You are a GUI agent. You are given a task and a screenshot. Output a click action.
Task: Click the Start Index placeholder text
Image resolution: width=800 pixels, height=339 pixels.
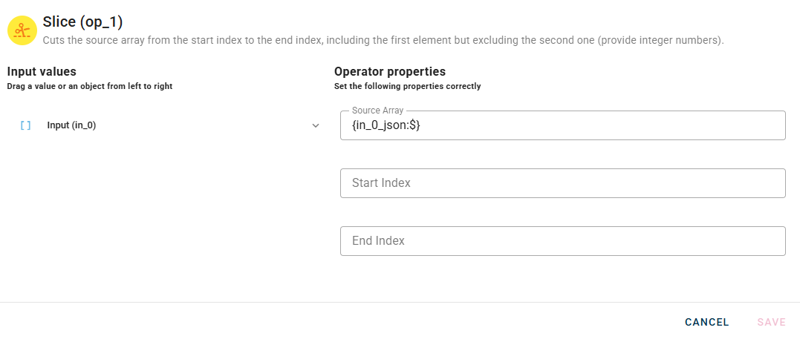[x=381, y=183]
